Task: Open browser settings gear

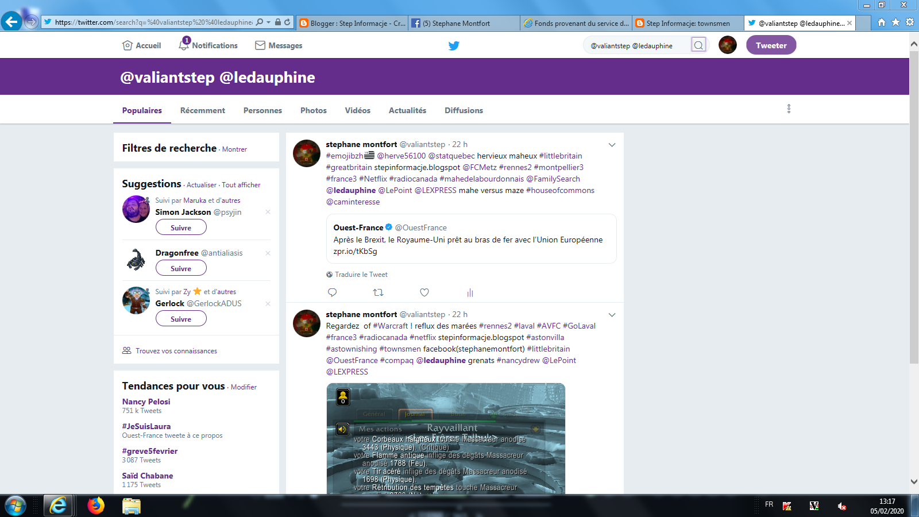Action: pyautogui.click(x=910, y=22)
